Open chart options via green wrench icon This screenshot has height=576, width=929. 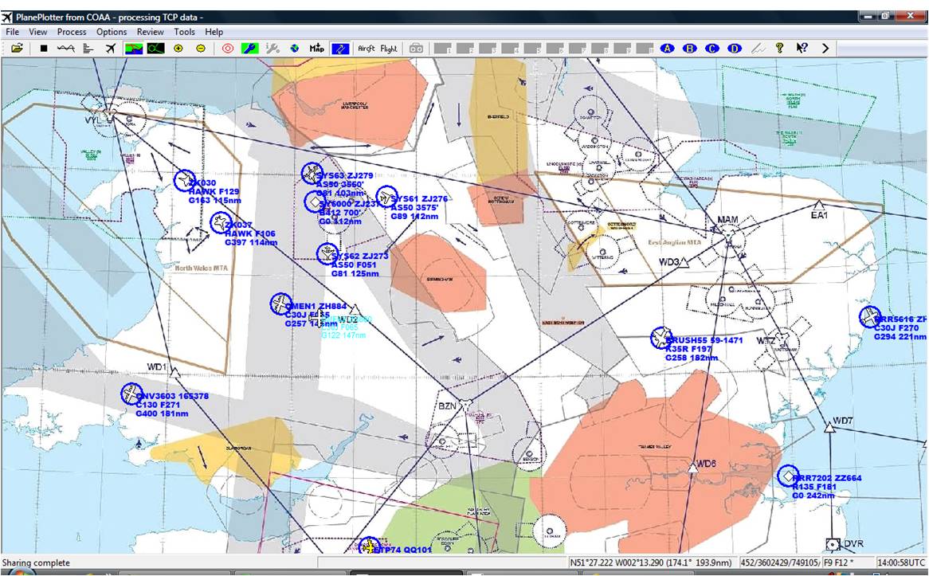pos(249,49)
